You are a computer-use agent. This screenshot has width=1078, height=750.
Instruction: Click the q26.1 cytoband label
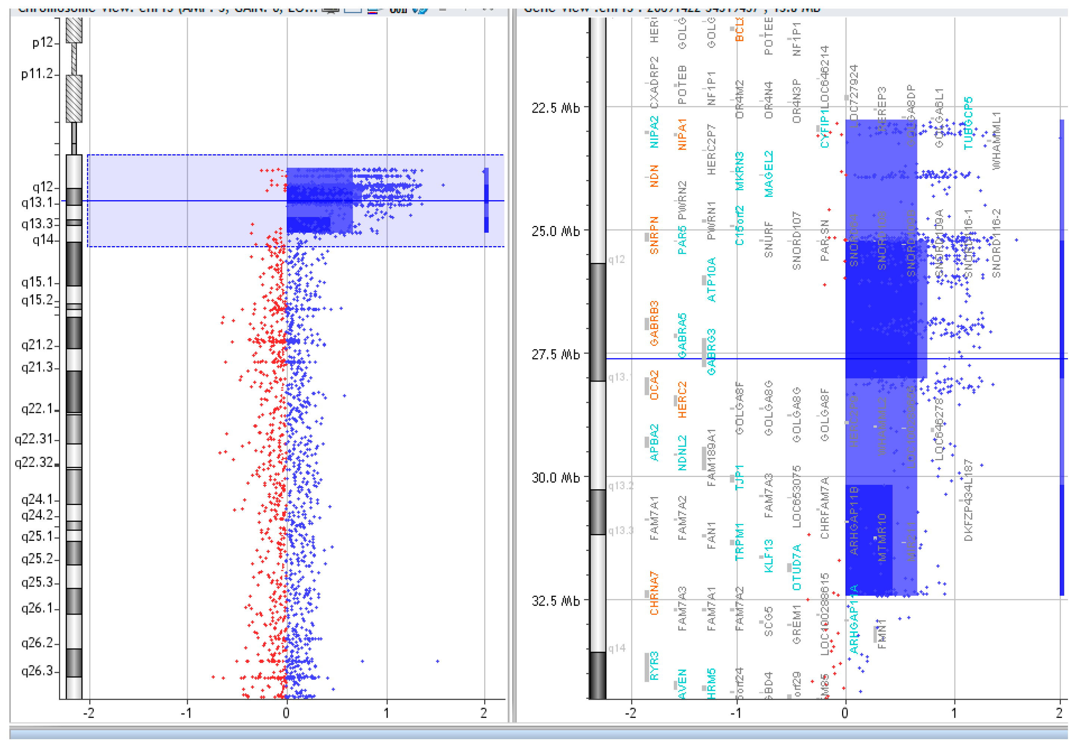click(x=37, y=608)
